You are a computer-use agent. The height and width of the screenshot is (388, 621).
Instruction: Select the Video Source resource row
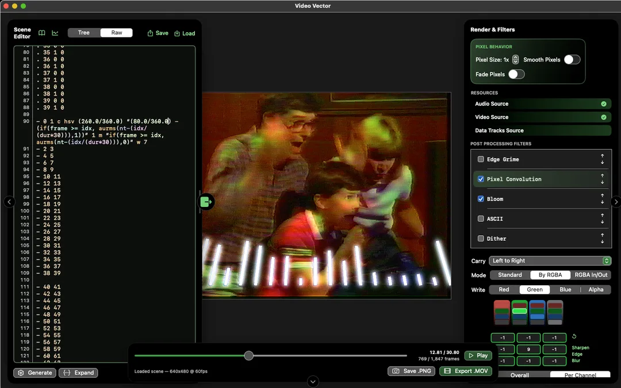pos(540,117)
